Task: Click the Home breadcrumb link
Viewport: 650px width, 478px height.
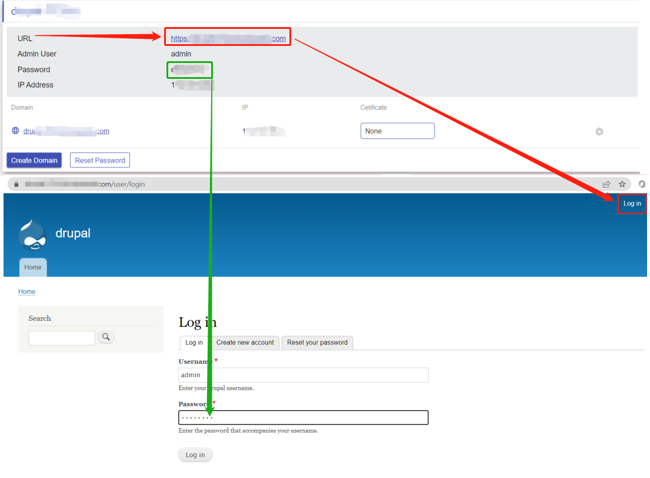Action: tap(26, 292)
